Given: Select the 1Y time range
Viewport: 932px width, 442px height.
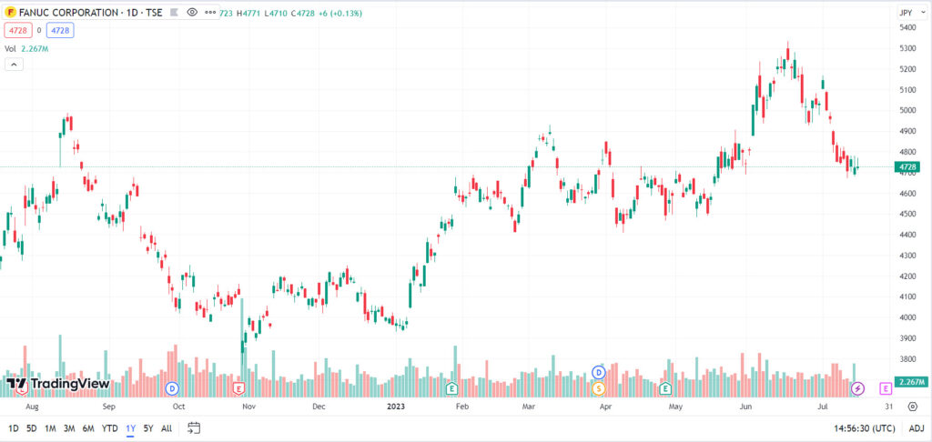Looking at the screenshot, I should point(130,427).
